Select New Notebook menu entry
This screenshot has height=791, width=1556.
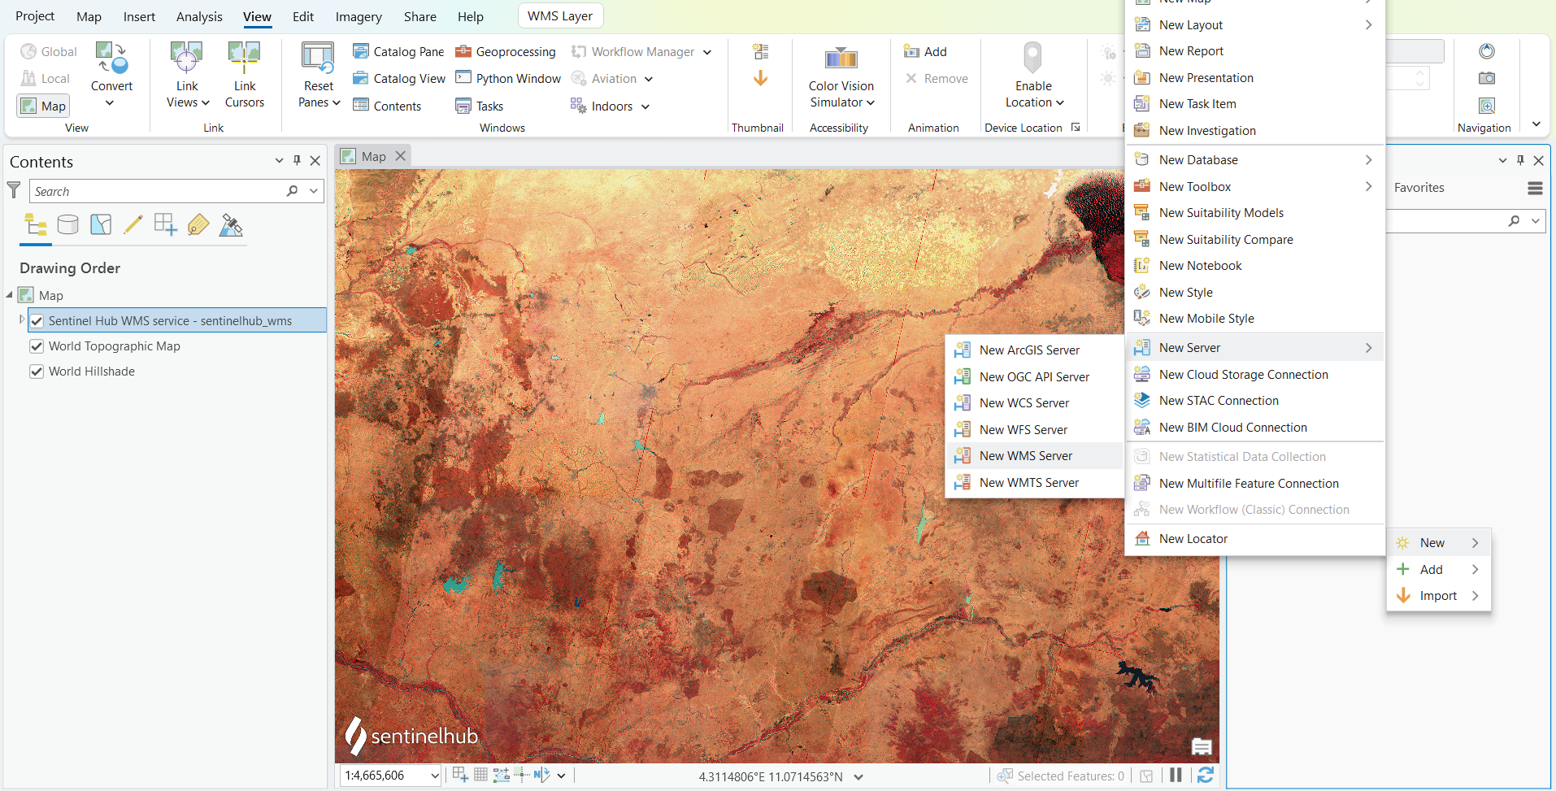[x=1254, y=265]
